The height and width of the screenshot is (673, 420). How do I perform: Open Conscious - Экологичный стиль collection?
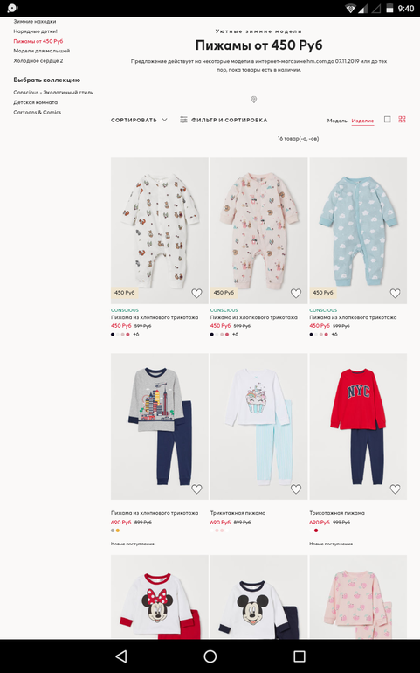tap(53, 93)
